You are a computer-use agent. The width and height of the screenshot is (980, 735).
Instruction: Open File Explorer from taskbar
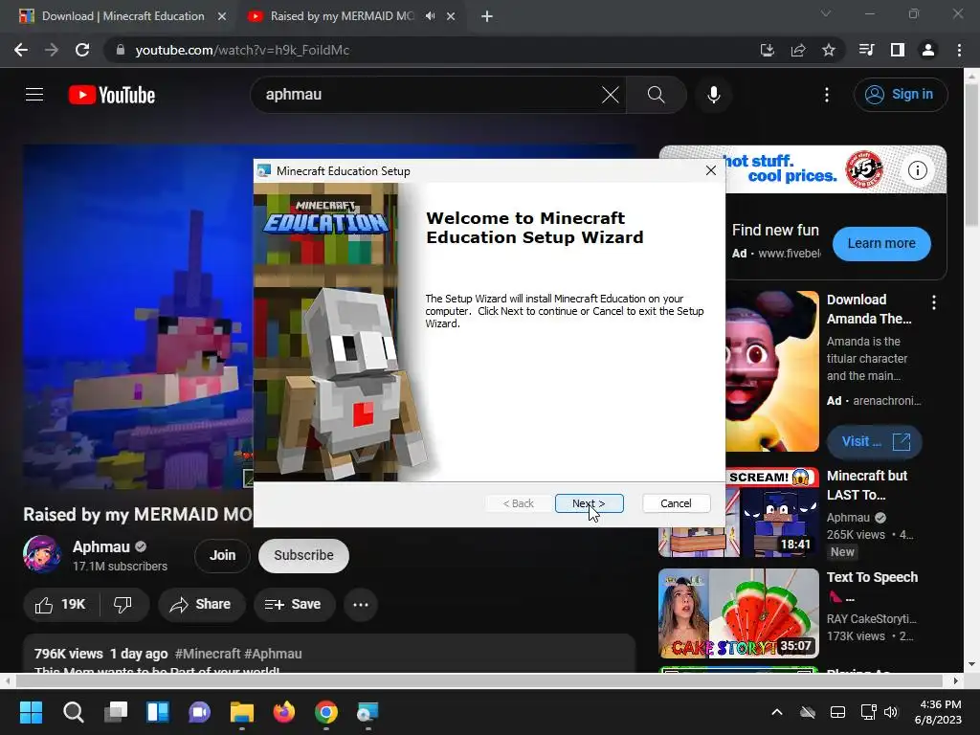pyautogui.click(x=242, y=712)
